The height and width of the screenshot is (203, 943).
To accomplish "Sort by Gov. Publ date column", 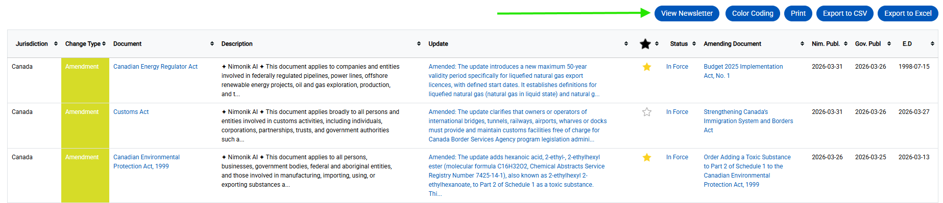I will pyautogui.click(x=889, y=44).
